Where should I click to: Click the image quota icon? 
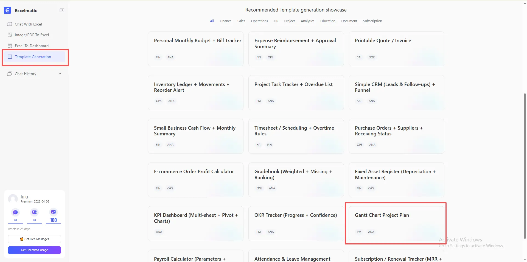(x=34, y=212)
